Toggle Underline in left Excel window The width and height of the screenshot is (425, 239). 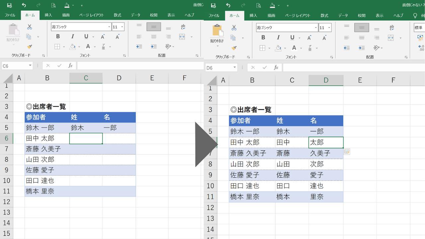[86, 37]
